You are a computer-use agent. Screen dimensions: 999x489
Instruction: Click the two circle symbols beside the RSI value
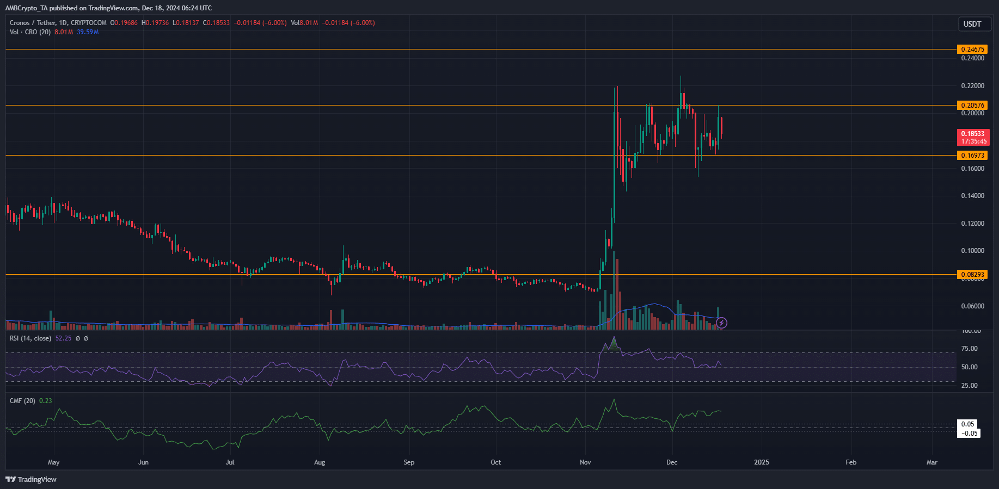pyautogui.click(x=82, y=338)
